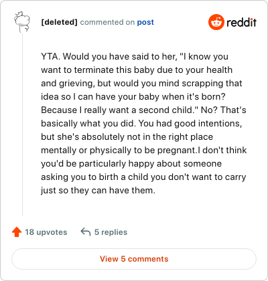Screen dimensions: 268x281
Task: Click the line "asking you to birth a child"
Action: coord(143,177)
